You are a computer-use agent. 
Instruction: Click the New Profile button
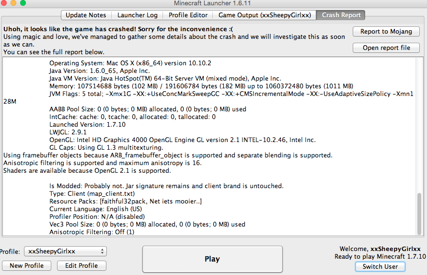pyautogui.click(x=27, y=265)
